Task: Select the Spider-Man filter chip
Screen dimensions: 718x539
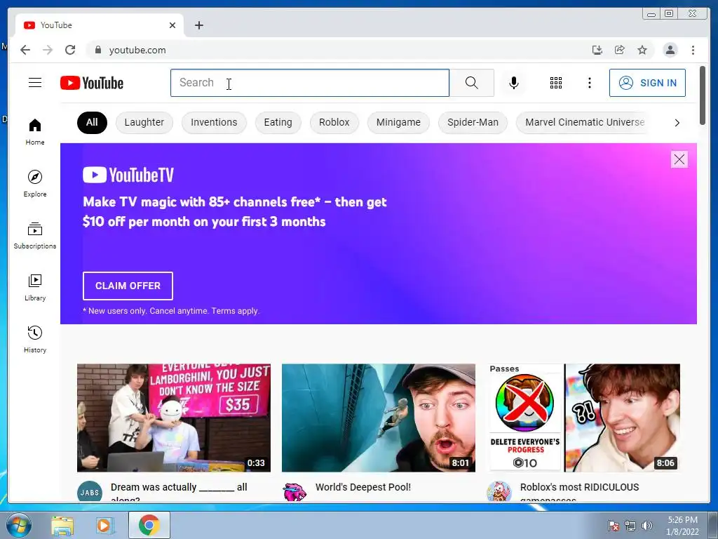Action: pos(473,122)
